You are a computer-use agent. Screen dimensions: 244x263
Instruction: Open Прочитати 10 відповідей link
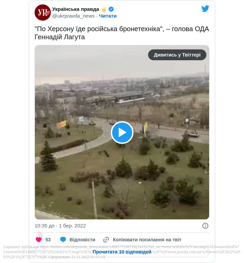click(x=122, y=252)
